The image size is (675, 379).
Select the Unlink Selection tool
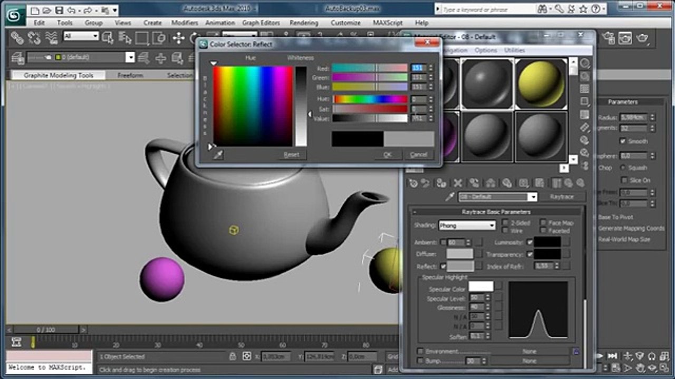pyautogui.click(x=34, y=37)
